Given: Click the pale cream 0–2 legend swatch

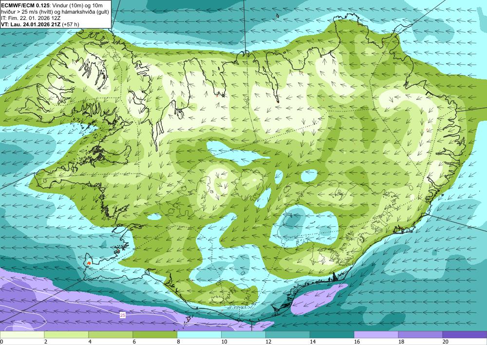Looking at the screenshot, I should pyautogui.click(x=22, y=334).
